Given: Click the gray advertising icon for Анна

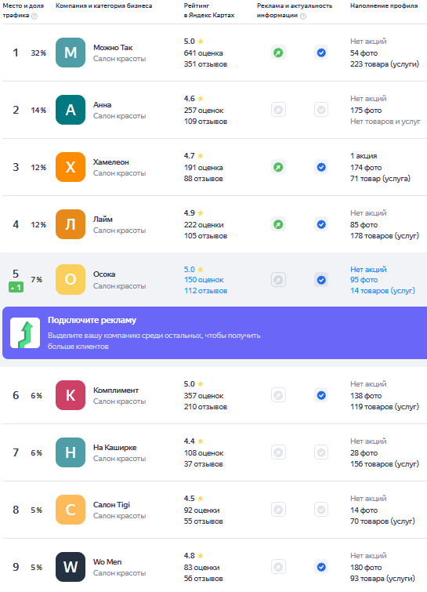Looking at the screenshot, I should [278, 110].
